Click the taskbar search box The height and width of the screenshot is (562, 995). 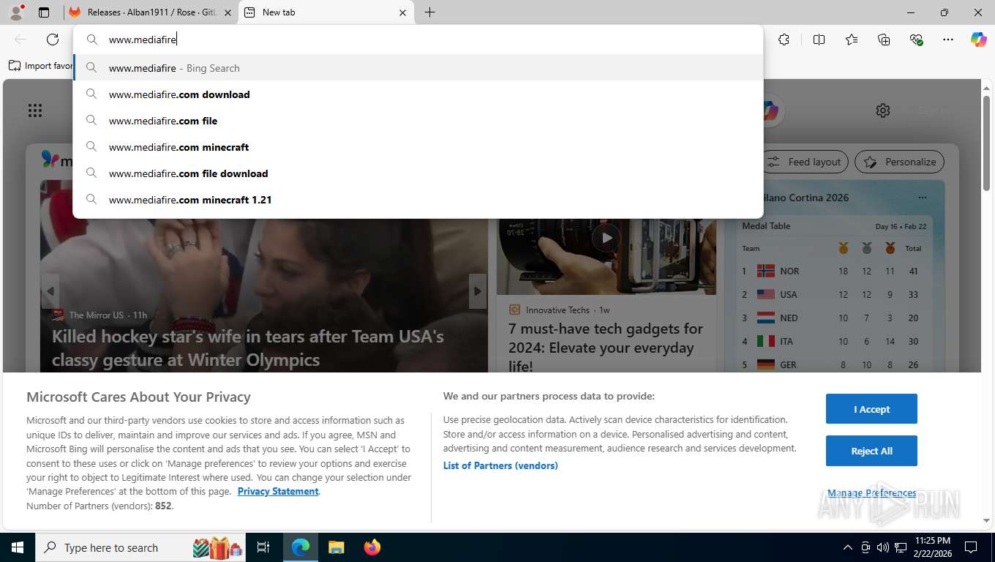point(140,547)
